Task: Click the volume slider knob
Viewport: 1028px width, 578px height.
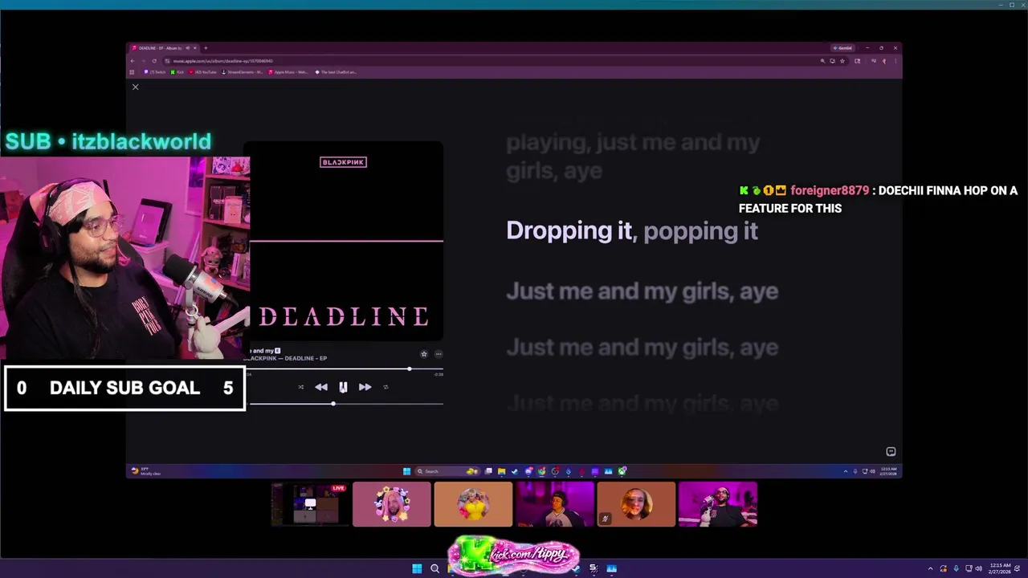Action: click(333, 403)
